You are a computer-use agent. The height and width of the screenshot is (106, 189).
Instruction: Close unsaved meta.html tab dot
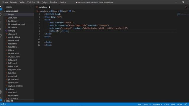pyautogui.click(x=49, y=7)
